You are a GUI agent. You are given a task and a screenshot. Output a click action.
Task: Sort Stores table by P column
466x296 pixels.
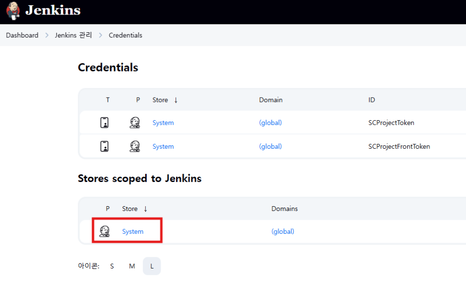(x=108, y=209)
